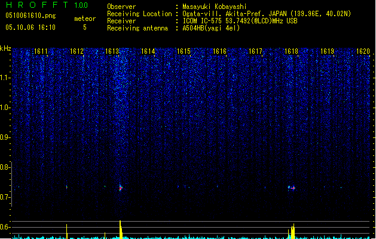Click the 1.1 kHz axis label
Screen dimensions: 376x239
5,78
